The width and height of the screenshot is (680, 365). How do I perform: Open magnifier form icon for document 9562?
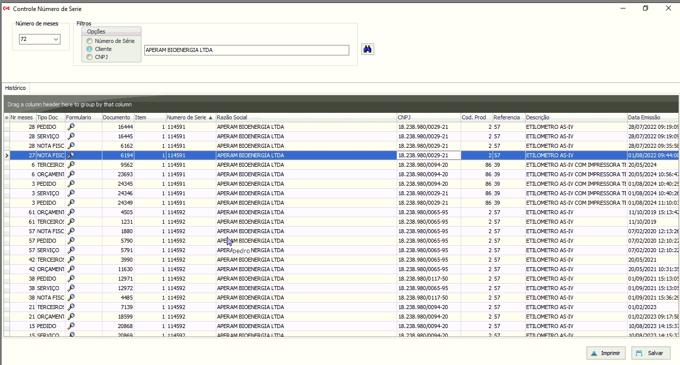pyautogui.click(x=71, y=165)
